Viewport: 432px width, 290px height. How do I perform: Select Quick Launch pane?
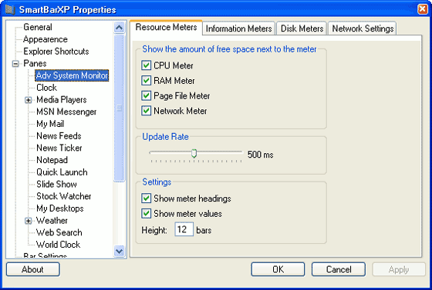point(62,172)
